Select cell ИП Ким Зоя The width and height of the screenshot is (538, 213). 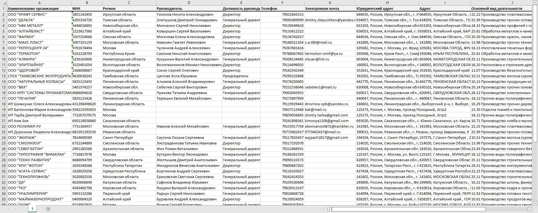coord(39,121)
